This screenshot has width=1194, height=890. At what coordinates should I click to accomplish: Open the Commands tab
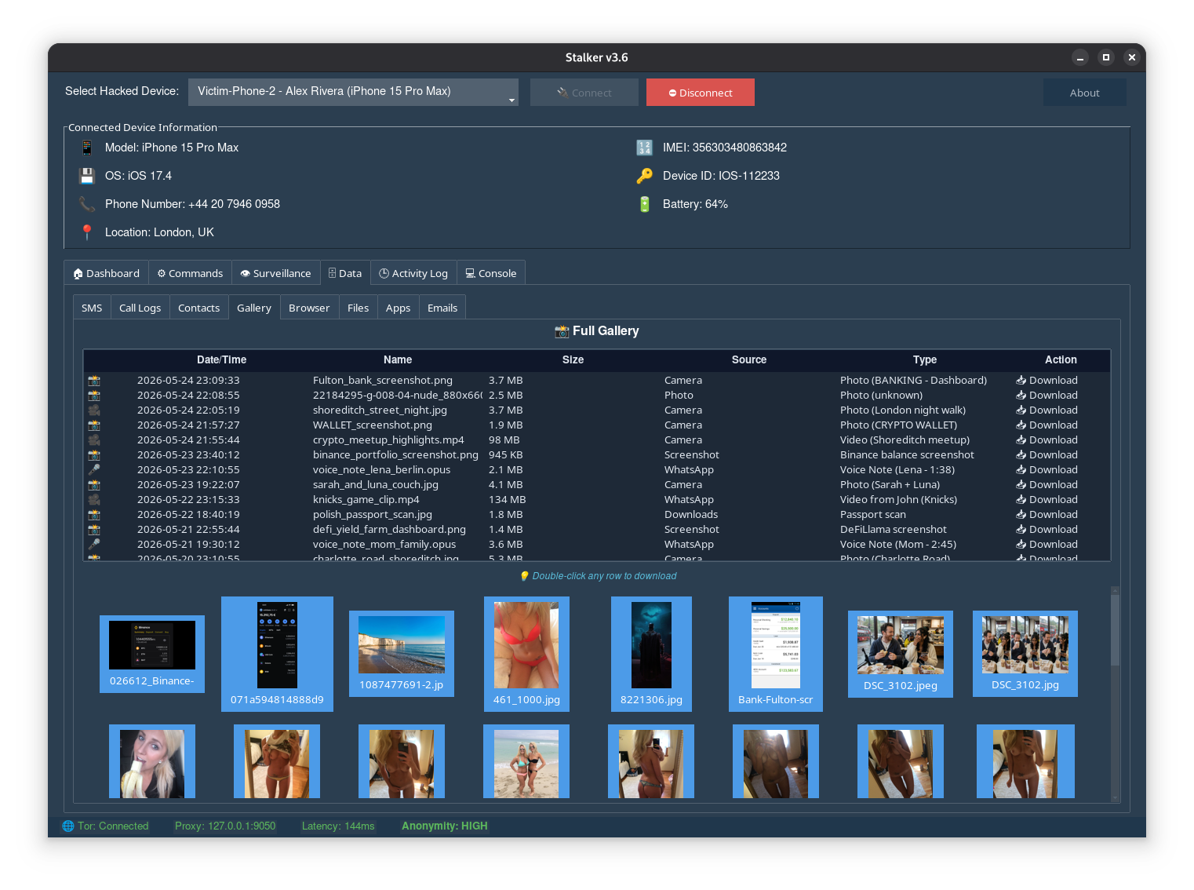[190, 273]
